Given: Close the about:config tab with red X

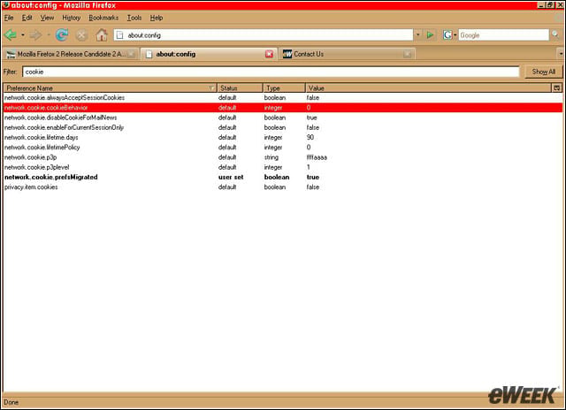Looking at the screenshot, I should pyautogui.click(x=269, y=54).
